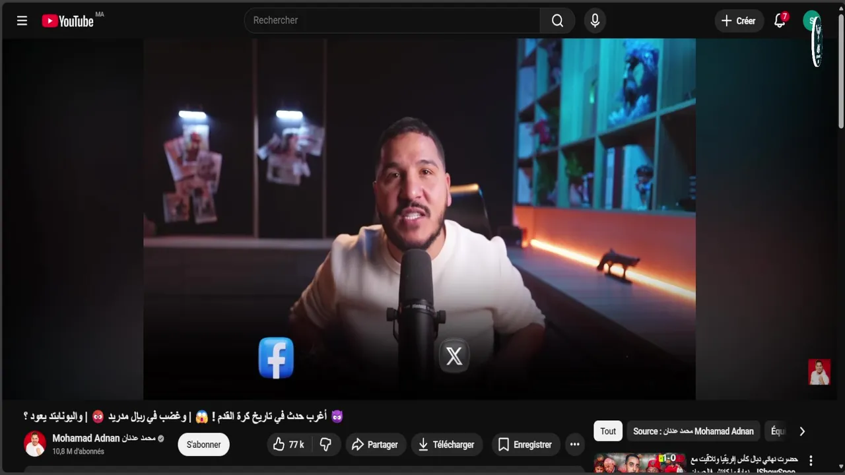Share via Partager button
The width and height of the screenshot is (845, 475).
[374, 445]
